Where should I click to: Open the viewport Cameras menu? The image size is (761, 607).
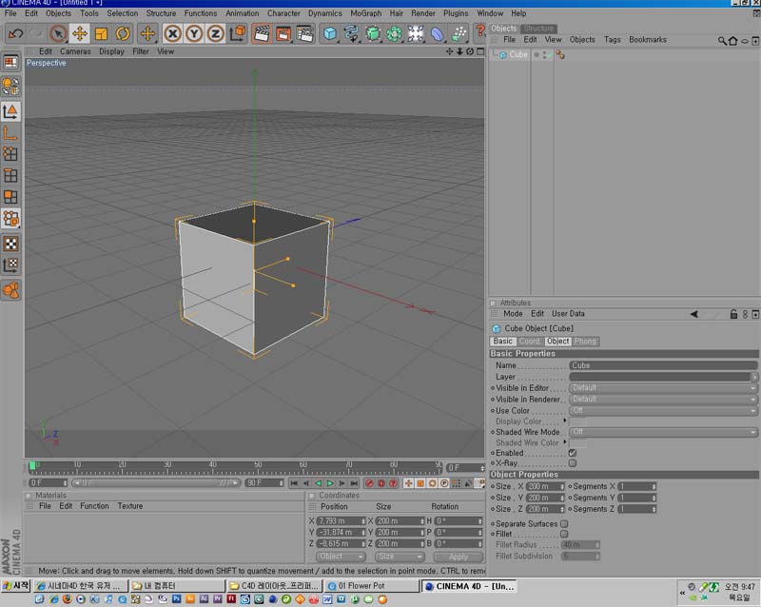75,51
